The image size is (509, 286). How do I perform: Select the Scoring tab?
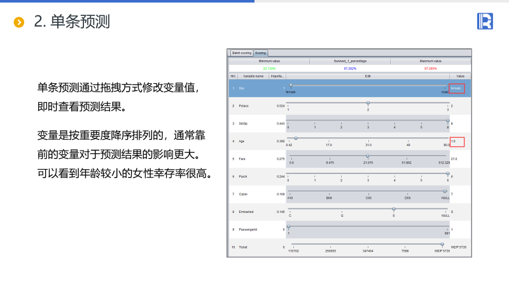(261, 53)
